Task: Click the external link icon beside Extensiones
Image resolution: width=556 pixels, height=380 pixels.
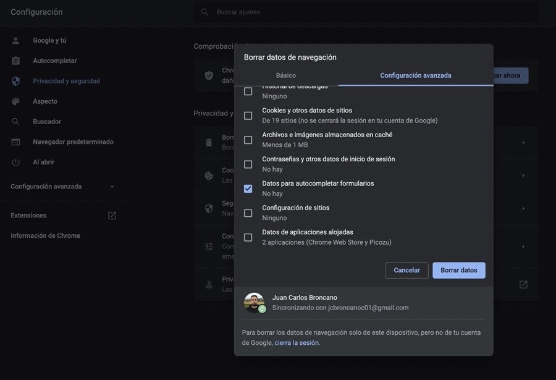Action: (112, 216)
